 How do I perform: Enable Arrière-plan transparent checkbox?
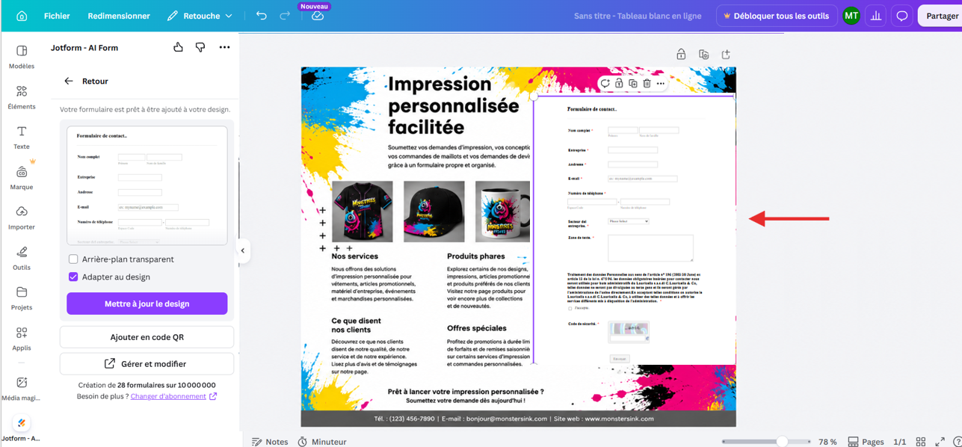click(73, 259)
